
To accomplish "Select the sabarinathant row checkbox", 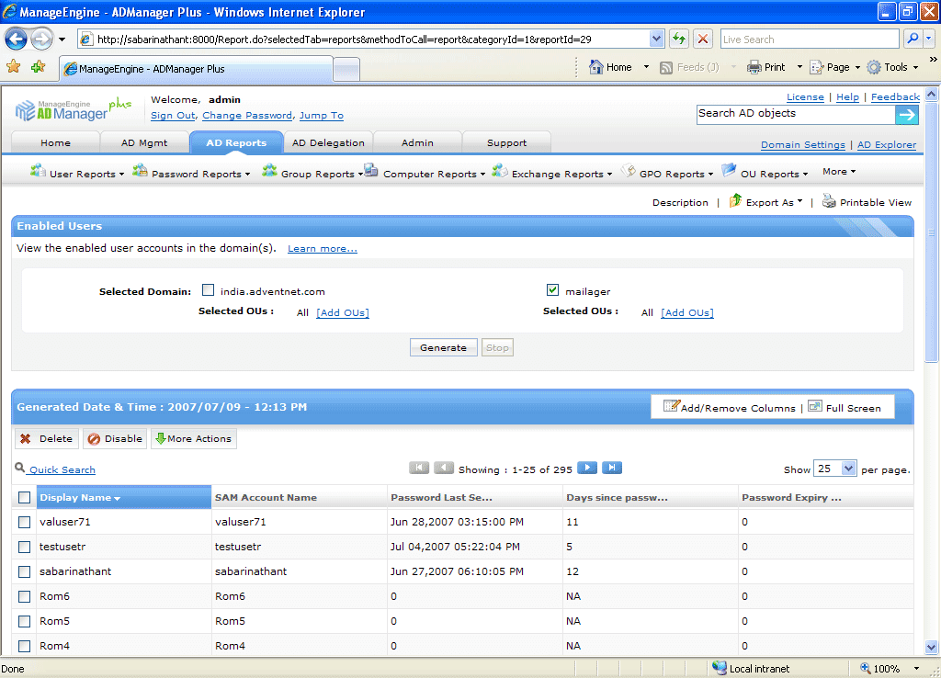I will coord(24,571).
